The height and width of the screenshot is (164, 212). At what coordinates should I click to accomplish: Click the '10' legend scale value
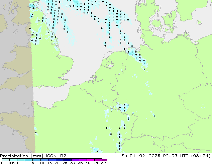click(x=42, y=163)
